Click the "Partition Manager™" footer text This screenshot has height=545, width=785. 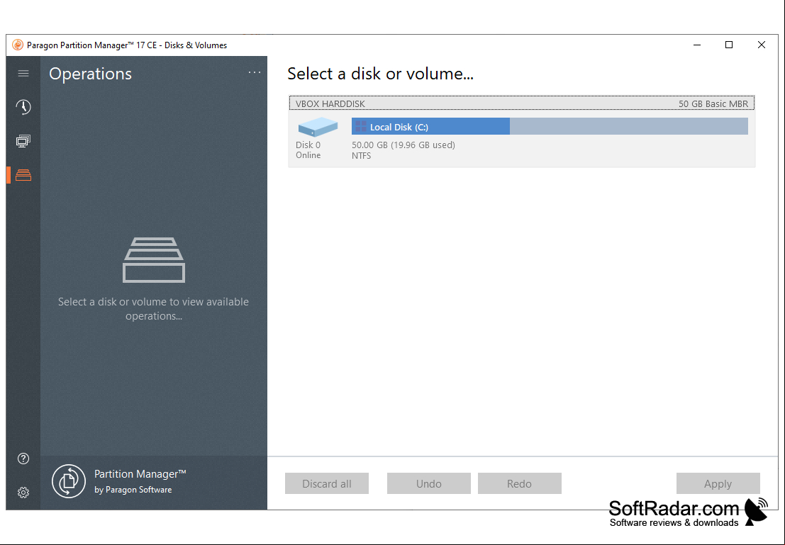(140, 474)
